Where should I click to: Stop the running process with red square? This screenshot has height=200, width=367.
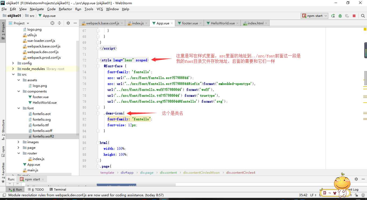click(x=354, y=16)
